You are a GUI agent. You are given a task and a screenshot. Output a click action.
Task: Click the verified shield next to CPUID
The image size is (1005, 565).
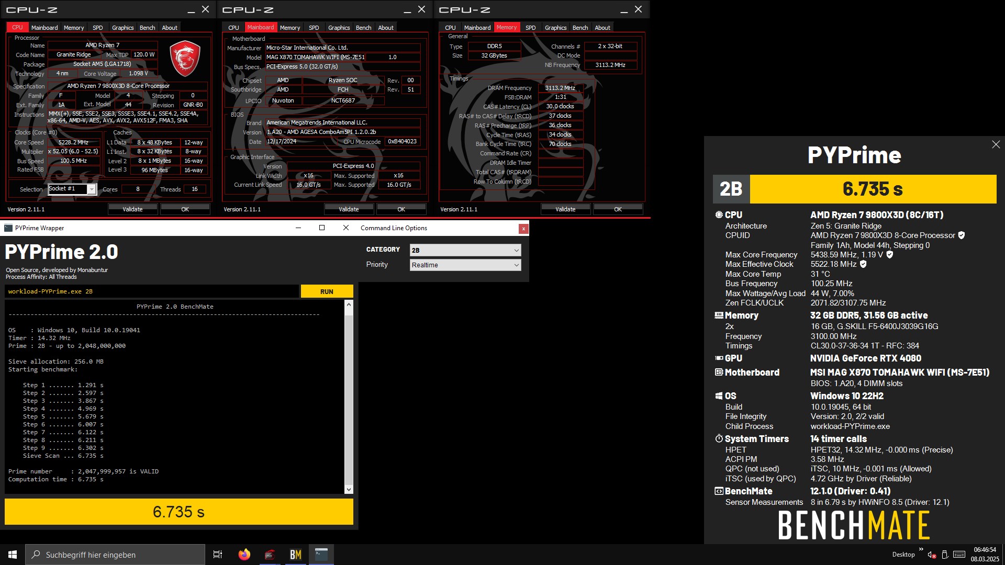point(961,235)
